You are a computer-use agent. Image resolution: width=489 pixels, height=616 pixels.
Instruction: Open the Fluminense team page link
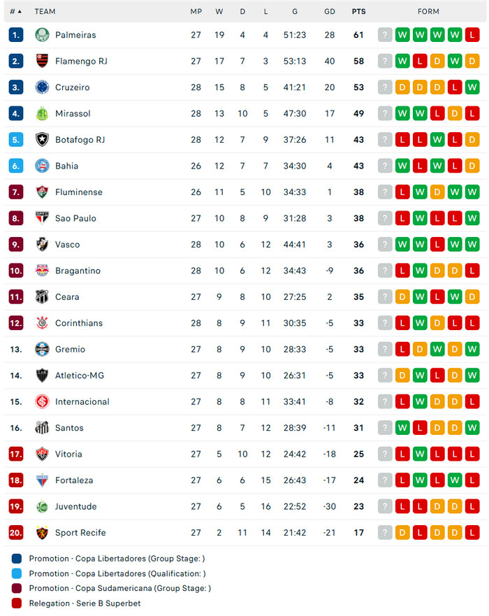[78, 192]
